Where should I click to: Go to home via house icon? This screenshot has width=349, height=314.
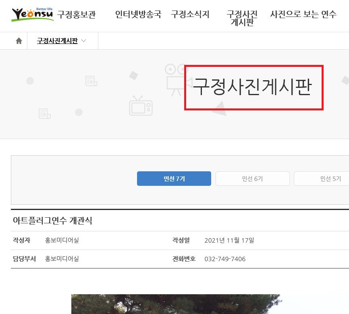pos(19,41)
